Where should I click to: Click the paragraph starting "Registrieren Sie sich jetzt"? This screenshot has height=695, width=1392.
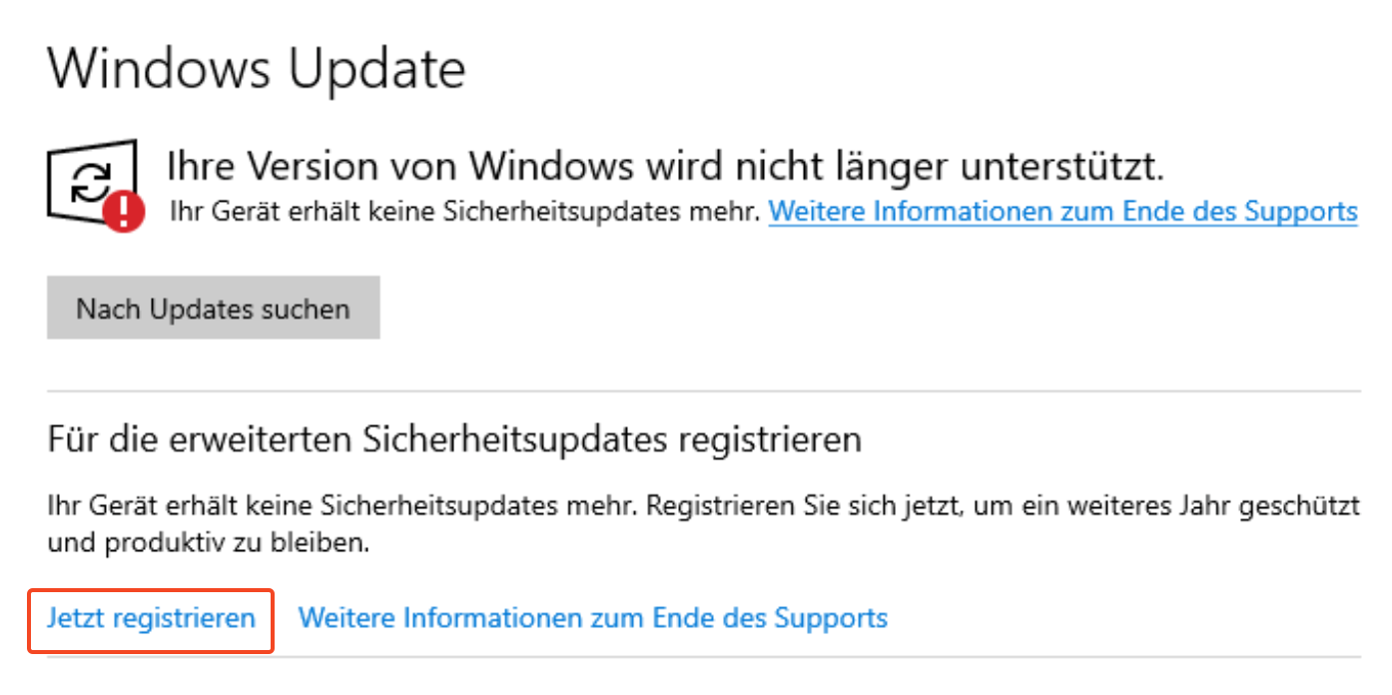999,506
